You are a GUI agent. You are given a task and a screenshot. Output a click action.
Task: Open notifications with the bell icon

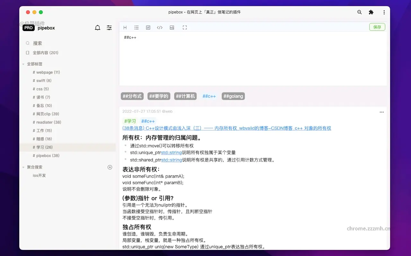[x=98, y=28]
